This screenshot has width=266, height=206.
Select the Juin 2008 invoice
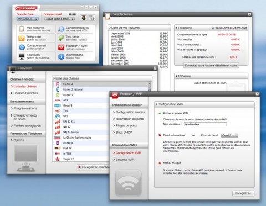coord(140,43)
